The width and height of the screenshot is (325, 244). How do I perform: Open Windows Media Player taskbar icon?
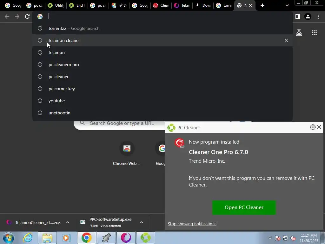(x=67, y=238)
